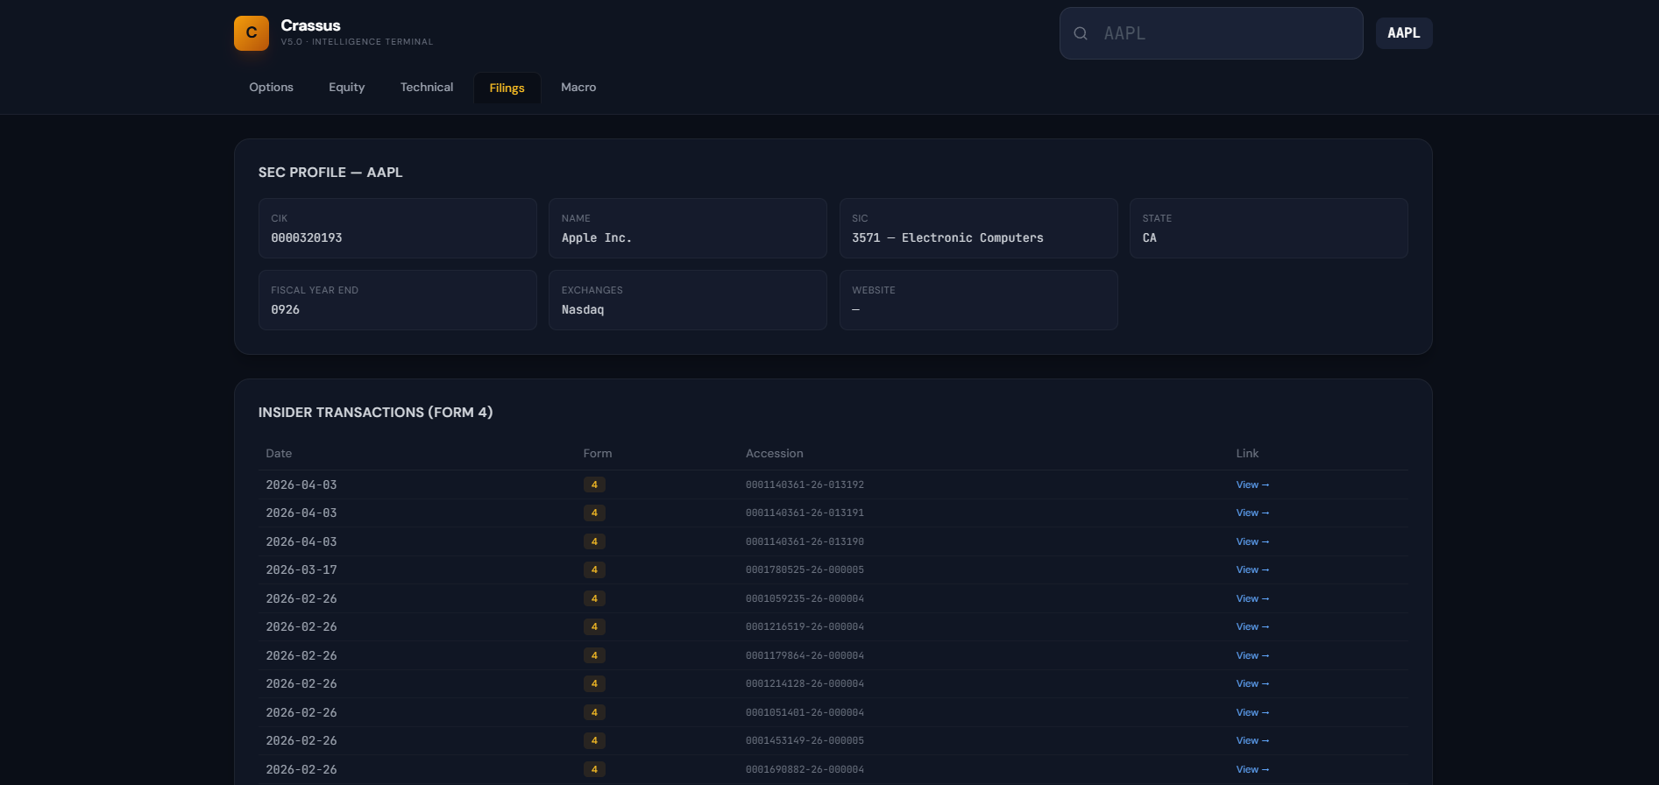Click the V5.0 · Intelligence Terminal subtitle

(x=357, y=42)
